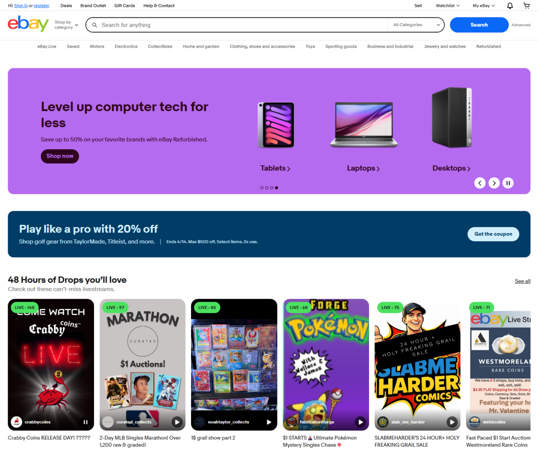Expand the All Categories dropdown

pyautogui.click(x=416, y=25)
